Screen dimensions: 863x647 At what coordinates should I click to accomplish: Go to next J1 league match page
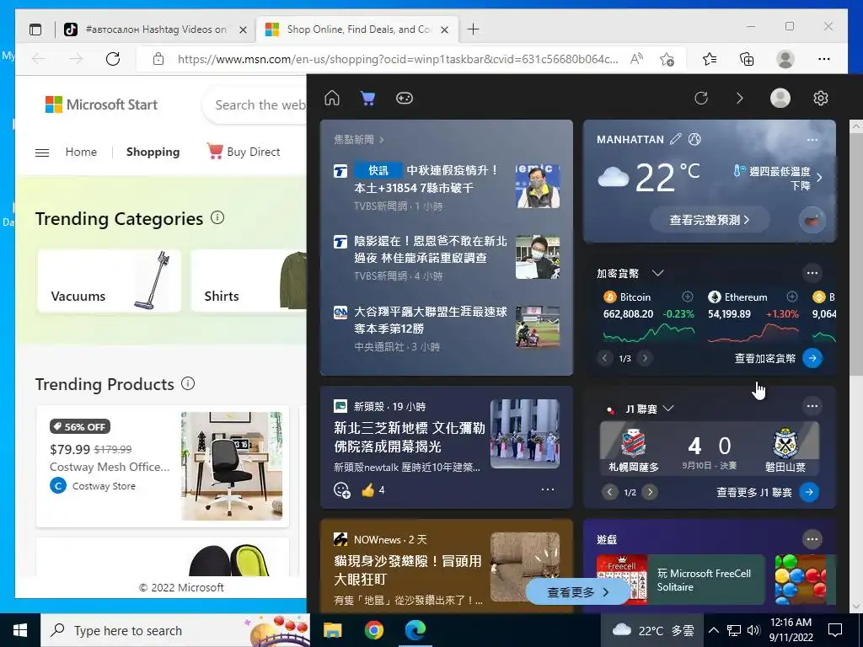click(650, 492)
